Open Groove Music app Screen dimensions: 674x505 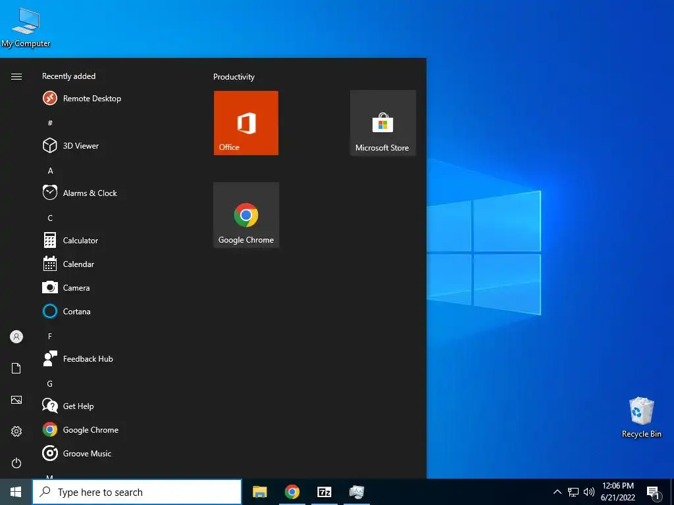(77, 453)
